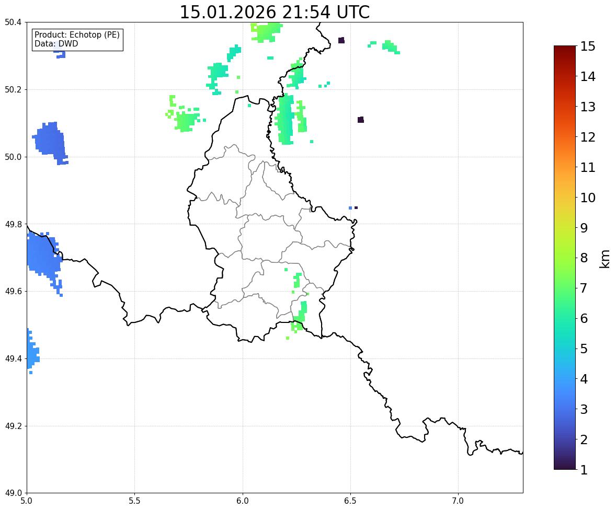Image resolution: width=616 pixels, height=510 pixels.
Task: Click the latitude axis label '49.0'
Action: 13,493
